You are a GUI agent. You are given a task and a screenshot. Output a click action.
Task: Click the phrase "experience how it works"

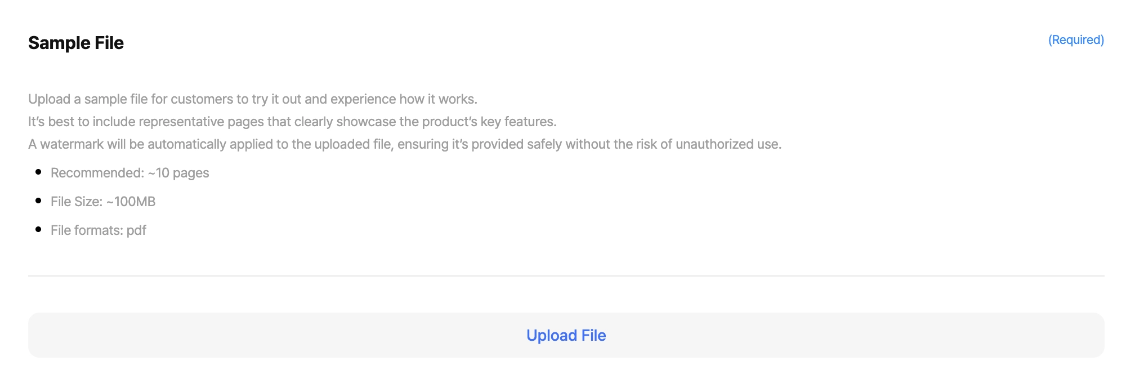coord(403,99)
